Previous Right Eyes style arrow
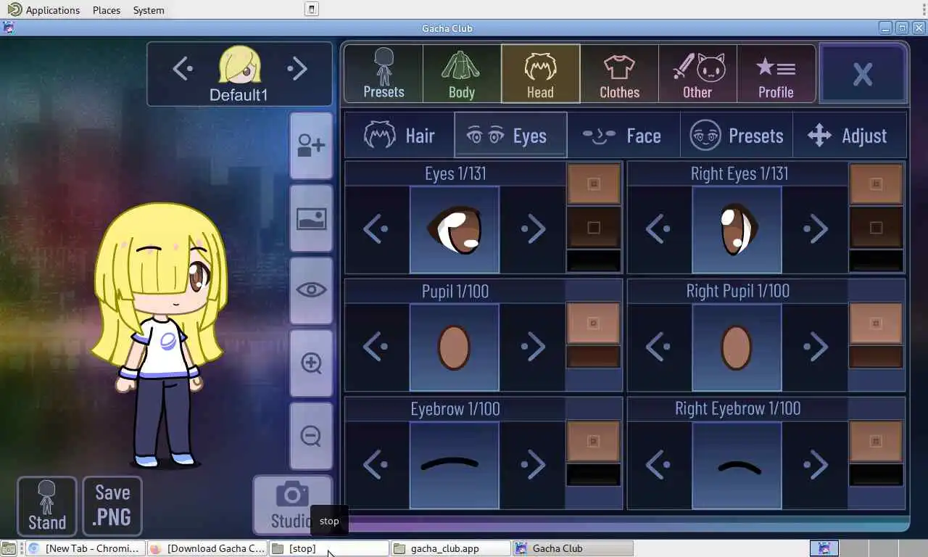928x557 pixels. 659,229
